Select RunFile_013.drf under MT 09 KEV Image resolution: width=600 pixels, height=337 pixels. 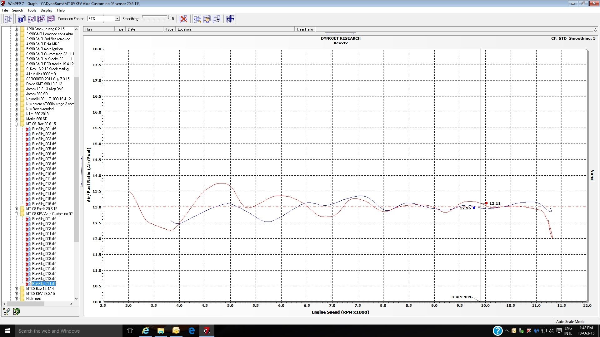(44, 279)
